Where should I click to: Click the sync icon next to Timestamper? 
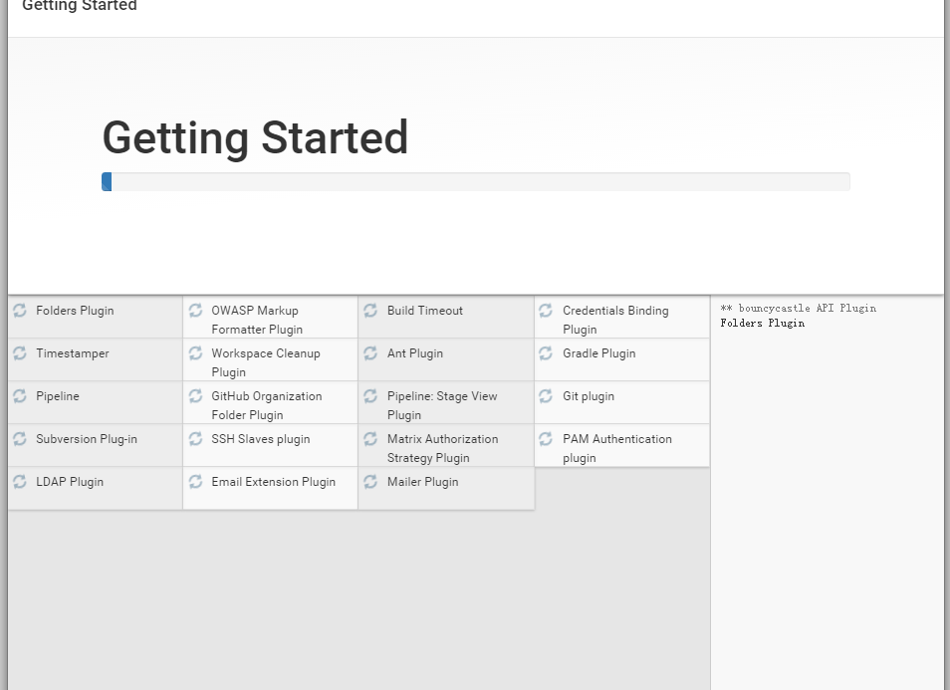(x=20, y=353)
